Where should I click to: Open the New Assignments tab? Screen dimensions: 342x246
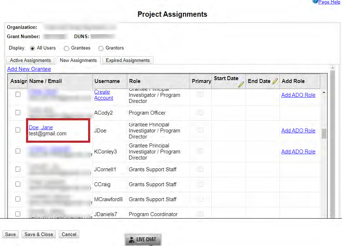coord(78,61)
